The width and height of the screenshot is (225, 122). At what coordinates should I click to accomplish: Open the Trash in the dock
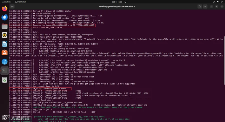point(4,80)
